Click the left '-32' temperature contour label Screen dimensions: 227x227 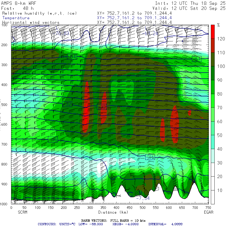coord(67,104)
